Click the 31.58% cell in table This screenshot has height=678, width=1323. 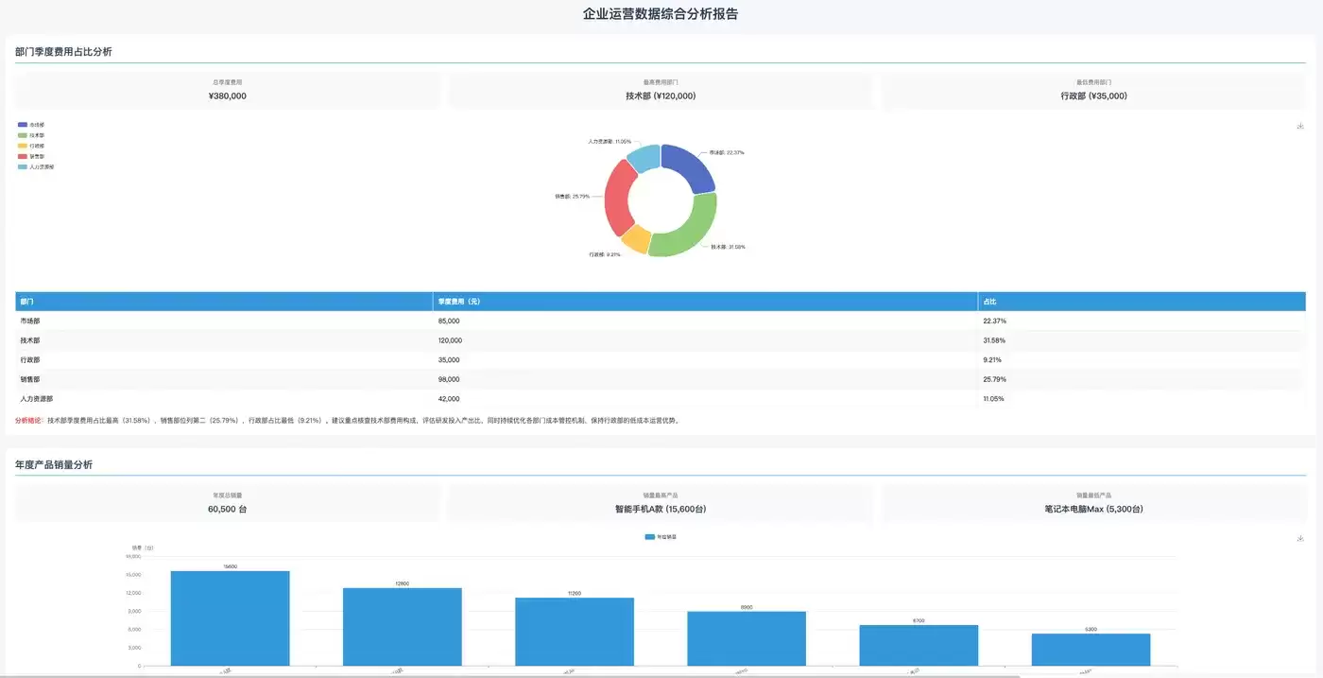click(x=1142, y=340)
